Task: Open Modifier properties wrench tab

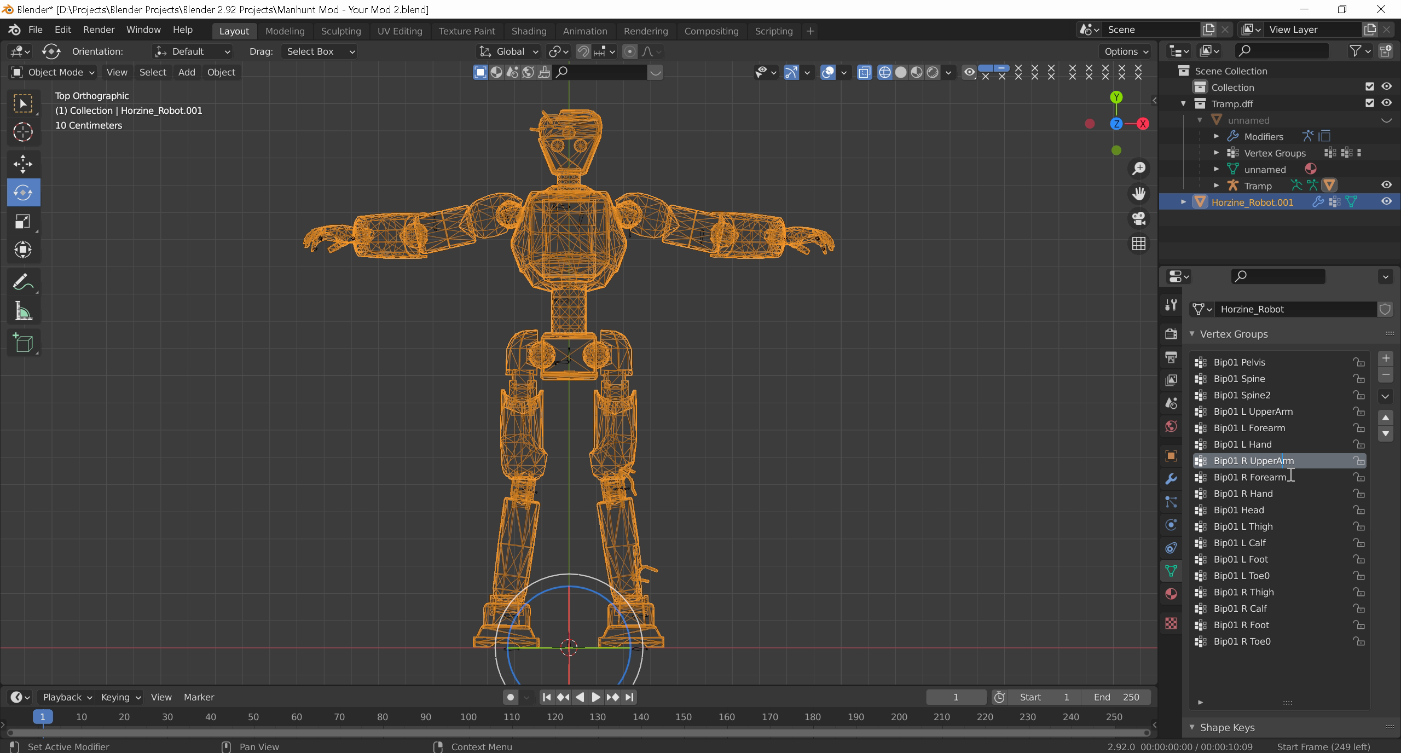Action: pyautogui.click(x=1171, y=479)
